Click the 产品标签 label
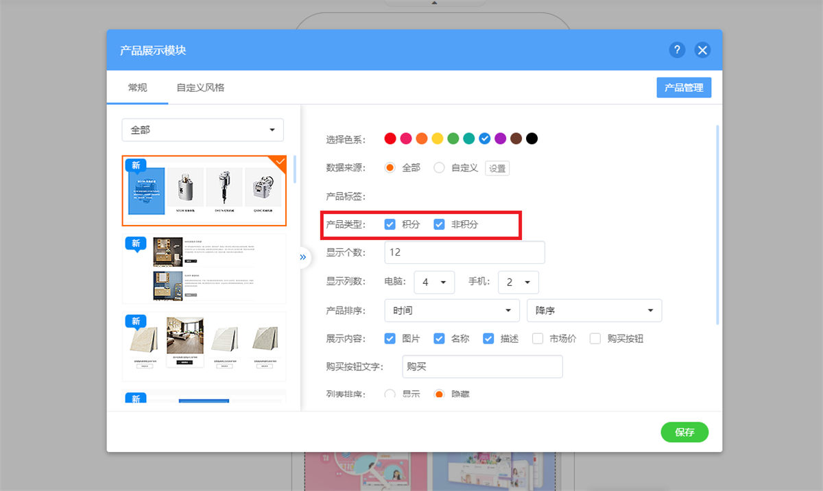Viewport: 823px width, 491px height. [x=346, y=197]
